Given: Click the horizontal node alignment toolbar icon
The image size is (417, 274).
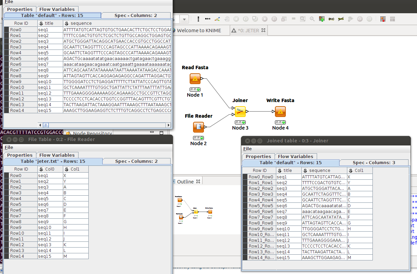Looking at the screenshot, I should [x=207, y=19].
